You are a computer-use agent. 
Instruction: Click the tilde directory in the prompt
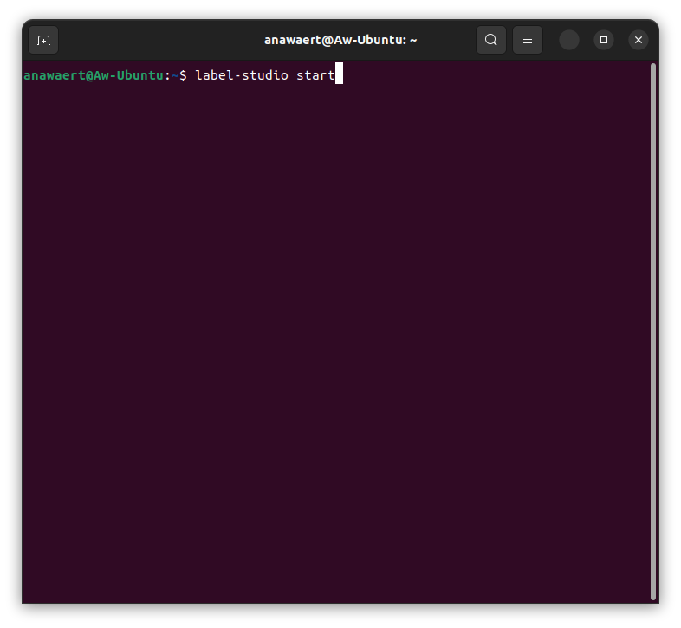pyautogui.click(x=174, y=75)
